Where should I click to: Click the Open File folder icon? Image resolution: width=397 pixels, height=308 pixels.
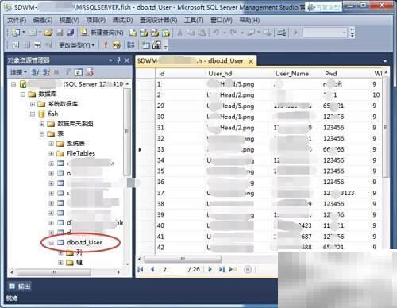48,33
